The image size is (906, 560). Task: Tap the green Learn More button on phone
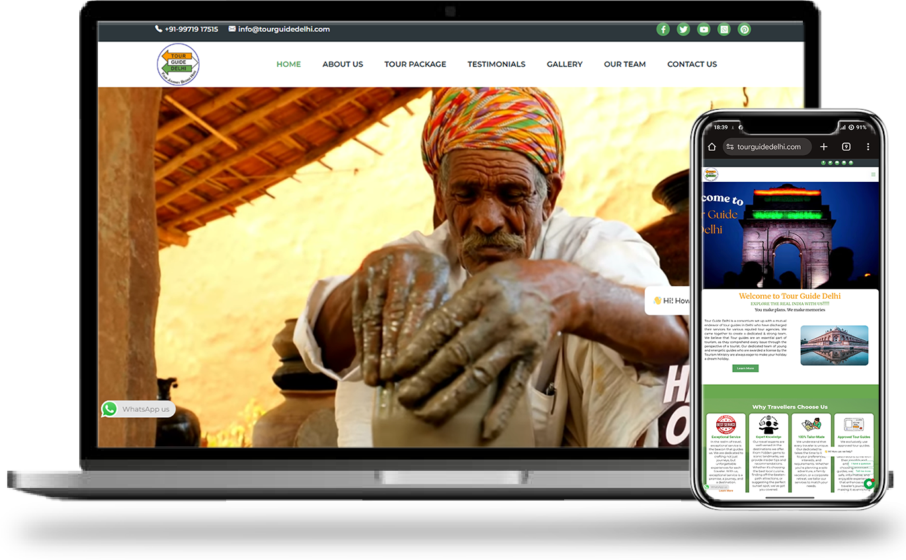pyautogui.click(x=745, y=368)
